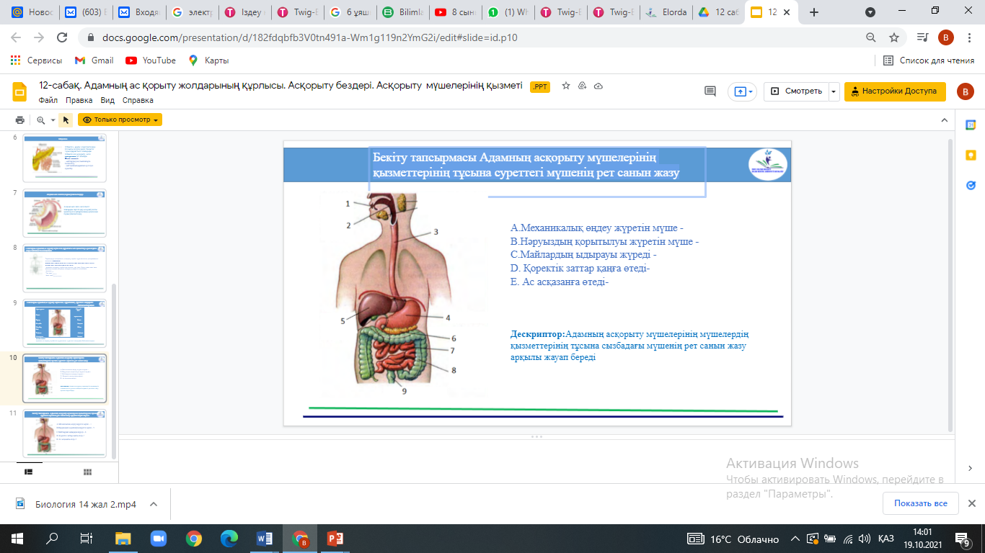The height and width of the screenshot is (553, 985).
Task: Switch to grid view icon
Action: click(x=87, y=472)
